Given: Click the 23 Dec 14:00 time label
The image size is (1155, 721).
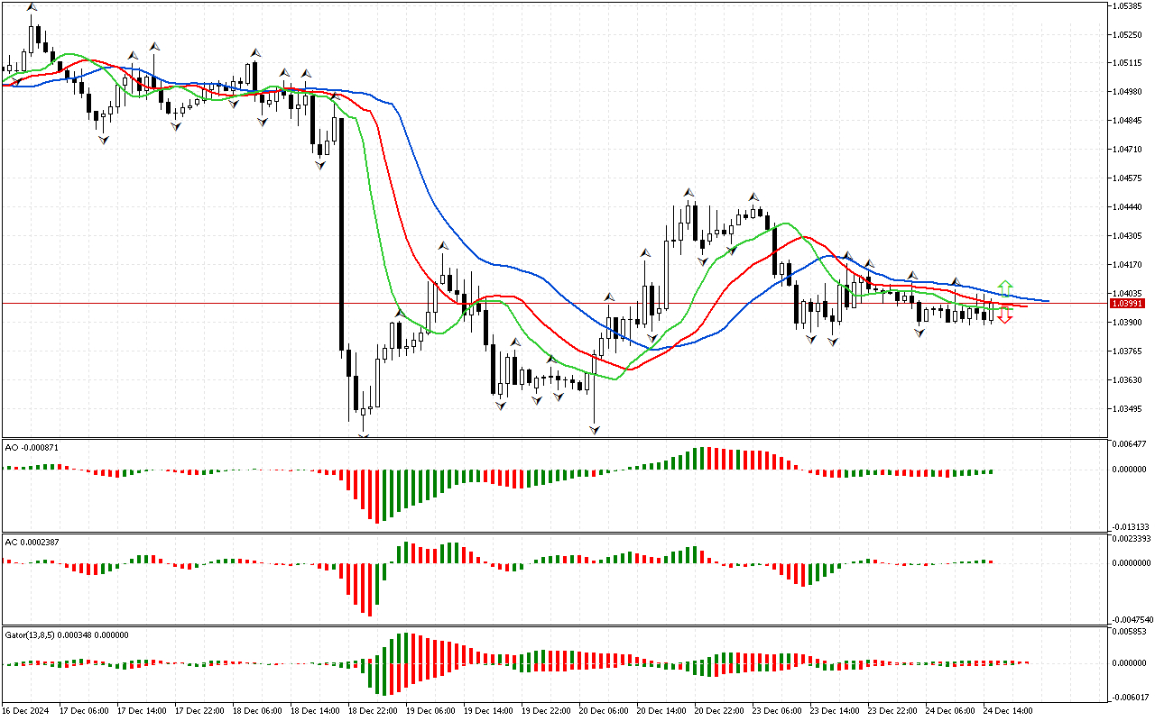Looking at the screenshot, I should pos(835,711).
